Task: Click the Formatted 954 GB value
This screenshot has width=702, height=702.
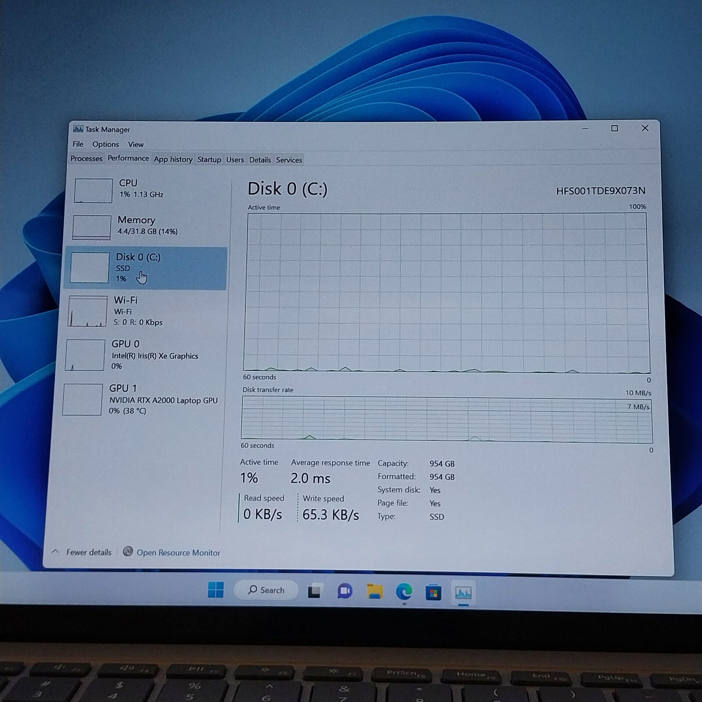Action: [x=442, y=477]
